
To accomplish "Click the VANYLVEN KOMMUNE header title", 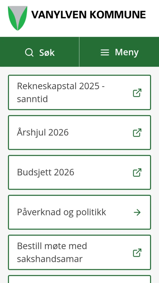I will point(89,15).
